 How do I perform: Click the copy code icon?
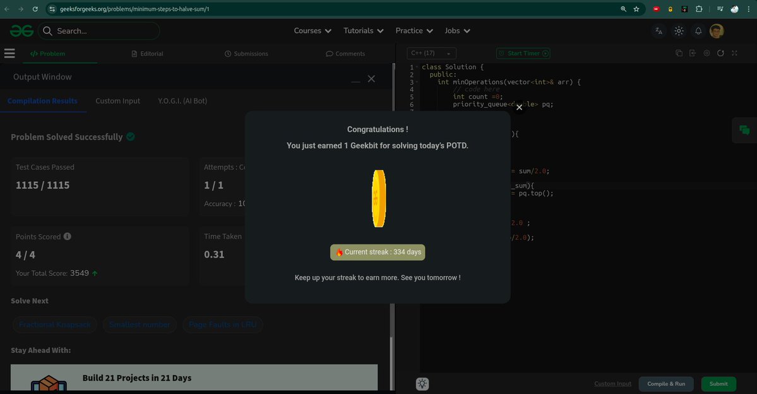(679, 53)
